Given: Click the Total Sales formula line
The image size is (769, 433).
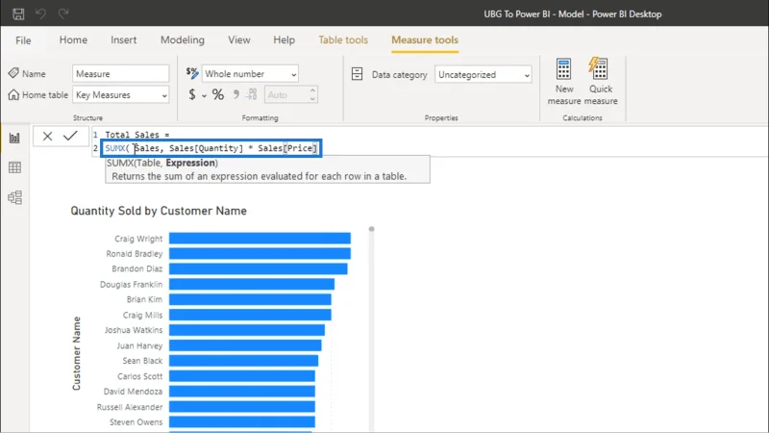Looking at the screenshot, I should pyautogui.click(x=136, y=135).
